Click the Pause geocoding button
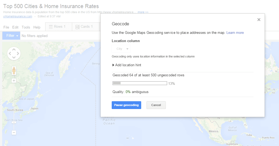 click(126, 105)
